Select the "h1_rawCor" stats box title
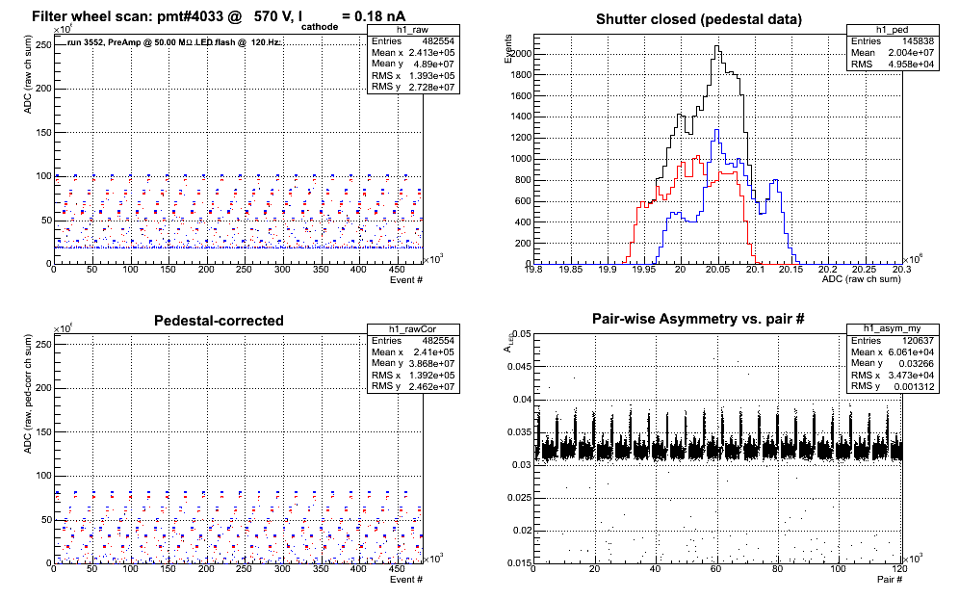The width and height of the screenshot is (959, 599). (413, 329)
